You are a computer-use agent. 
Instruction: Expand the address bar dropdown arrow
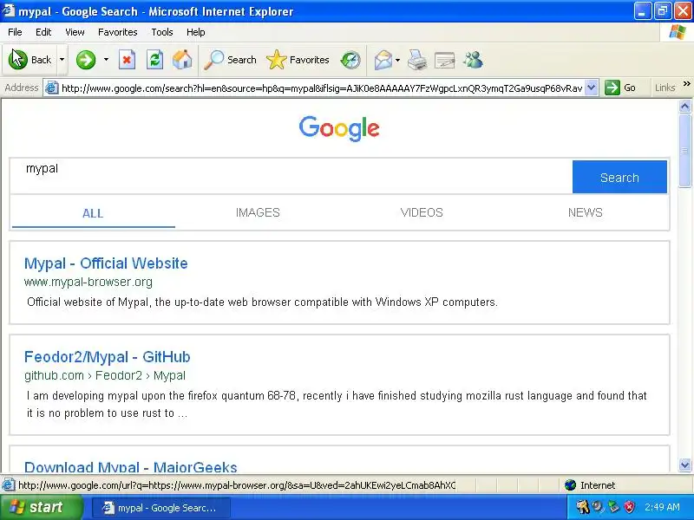tap(592, 88)
